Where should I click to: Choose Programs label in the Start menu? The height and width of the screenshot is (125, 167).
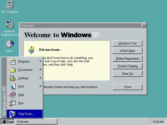coord(24,61)
